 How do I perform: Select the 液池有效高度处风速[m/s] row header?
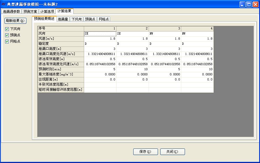61,64
